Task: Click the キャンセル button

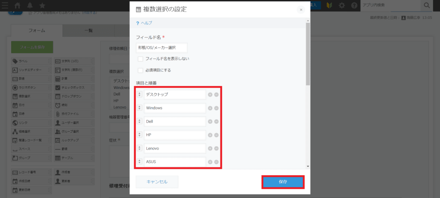Action: pos(157,182)
